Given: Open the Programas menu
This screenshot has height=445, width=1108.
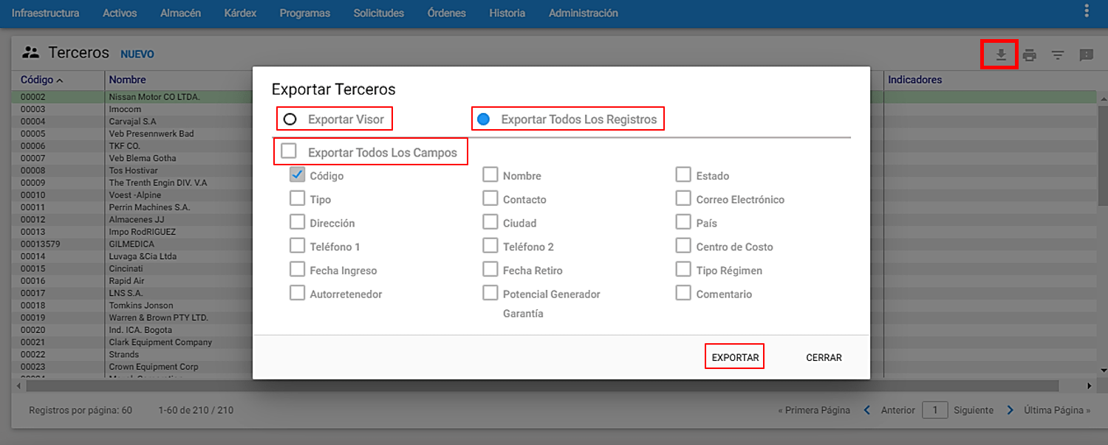Looking at the screenshot, I should pos(305,13).
